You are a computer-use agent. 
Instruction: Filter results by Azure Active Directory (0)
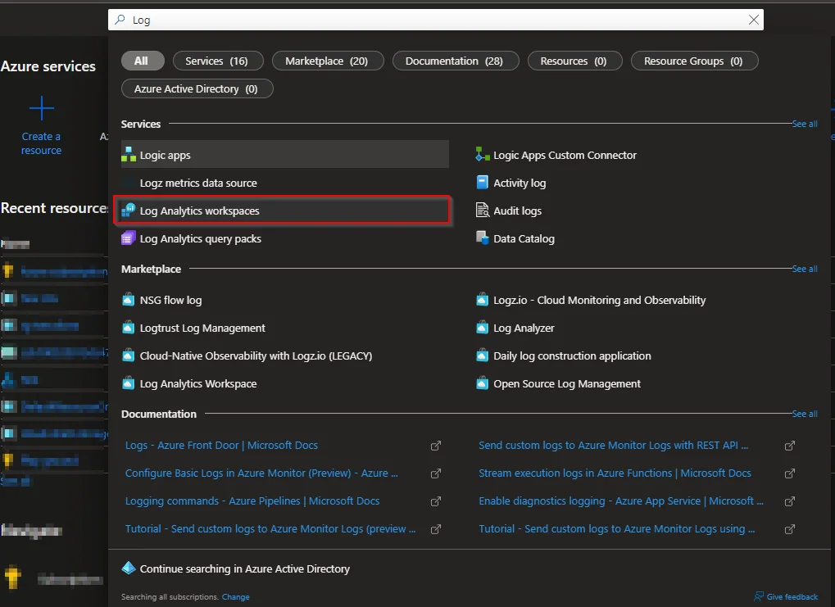click(x=197, y=88)
